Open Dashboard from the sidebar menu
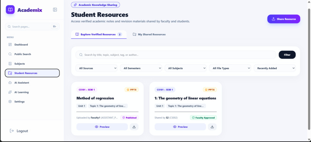Screen dimensions: 311x142 tap(32, 45)
